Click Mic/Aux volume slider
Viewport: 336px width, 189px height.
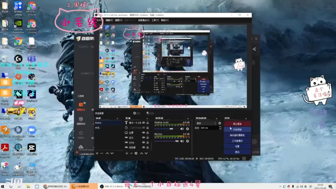tap(166, 141)
